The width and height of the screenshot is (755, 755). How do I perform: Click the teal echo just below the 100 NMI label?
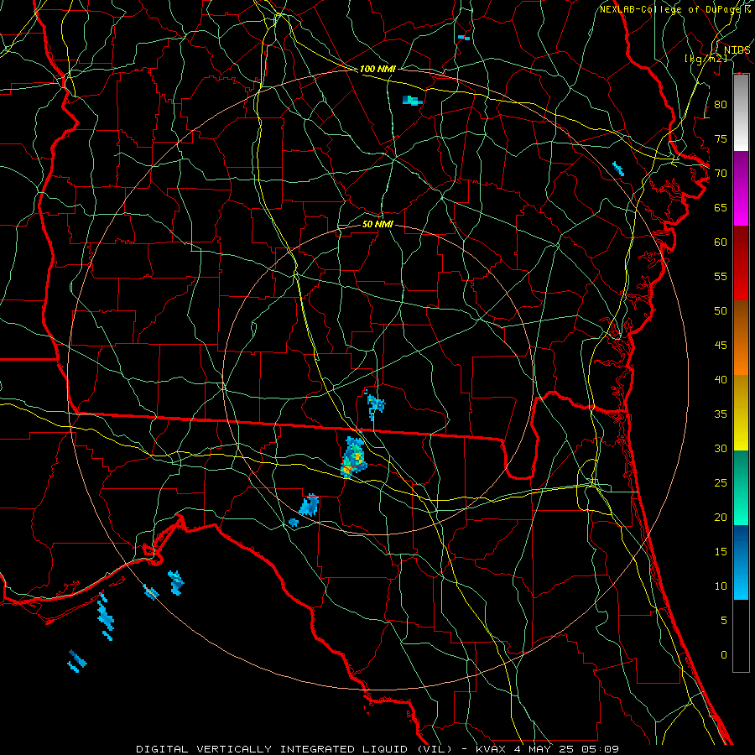point(413,100)
